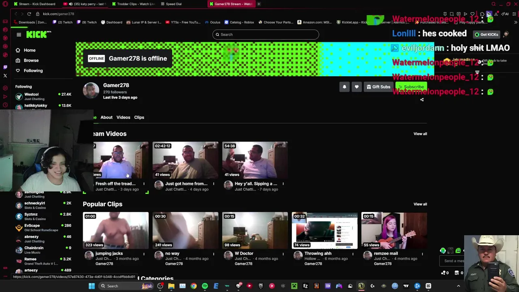
Task: Open options menu for 'jumping jacks' clip
Action: (x=144, y=254)
